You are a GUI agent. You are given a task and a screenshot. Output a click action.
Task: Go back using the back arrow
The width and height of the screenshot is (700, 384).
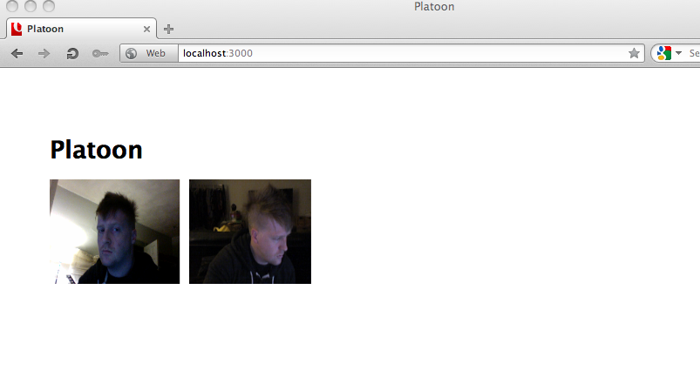point(17,54)
